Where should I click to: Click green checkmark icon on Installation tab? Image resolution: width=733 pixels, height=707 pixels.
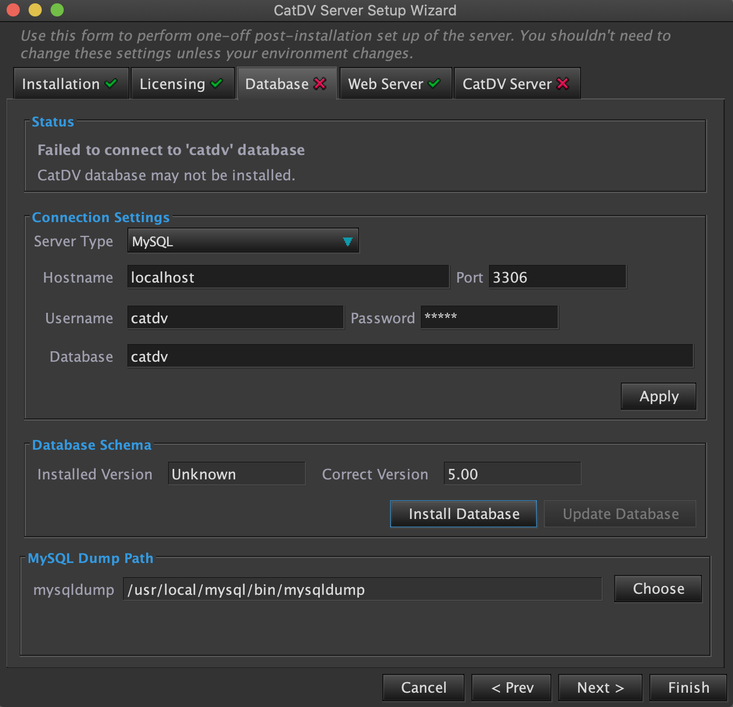111,84
